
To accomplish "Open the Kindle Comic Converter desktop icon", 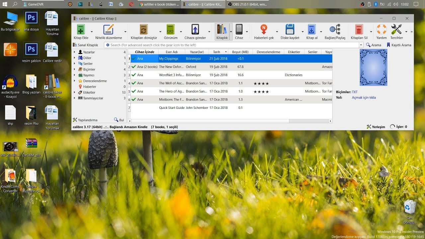I will click(10, 181).
